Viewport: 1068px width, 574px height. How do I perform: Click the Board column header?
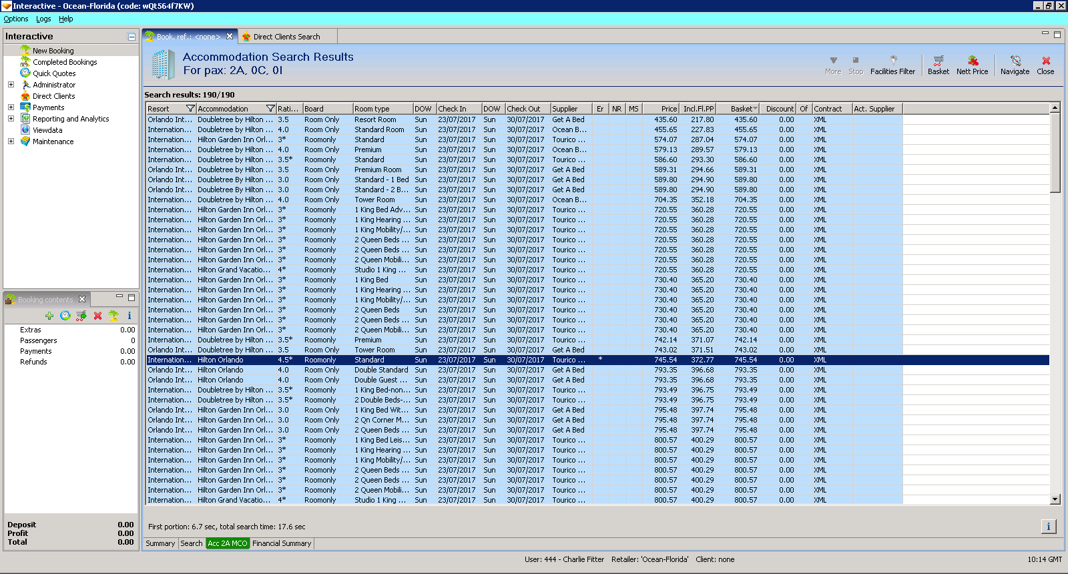tap(328, 109)
